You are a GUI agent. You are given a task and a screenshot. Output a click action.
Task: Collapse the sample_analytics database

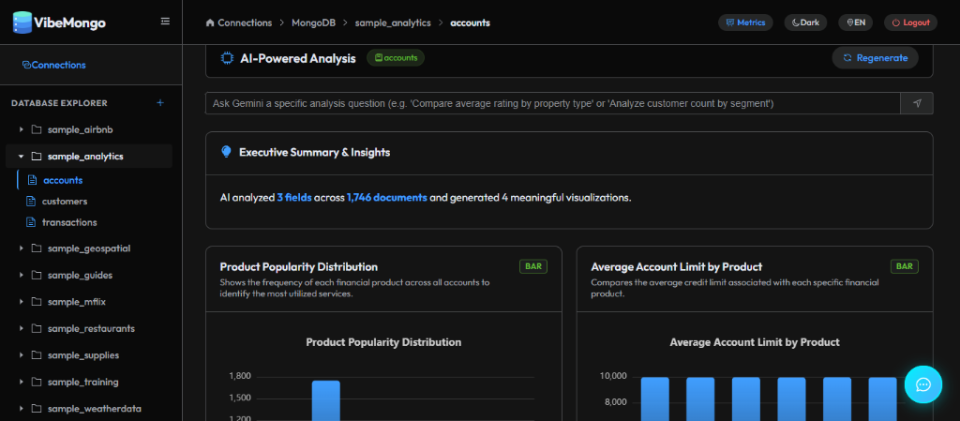(x=22, y=157)
